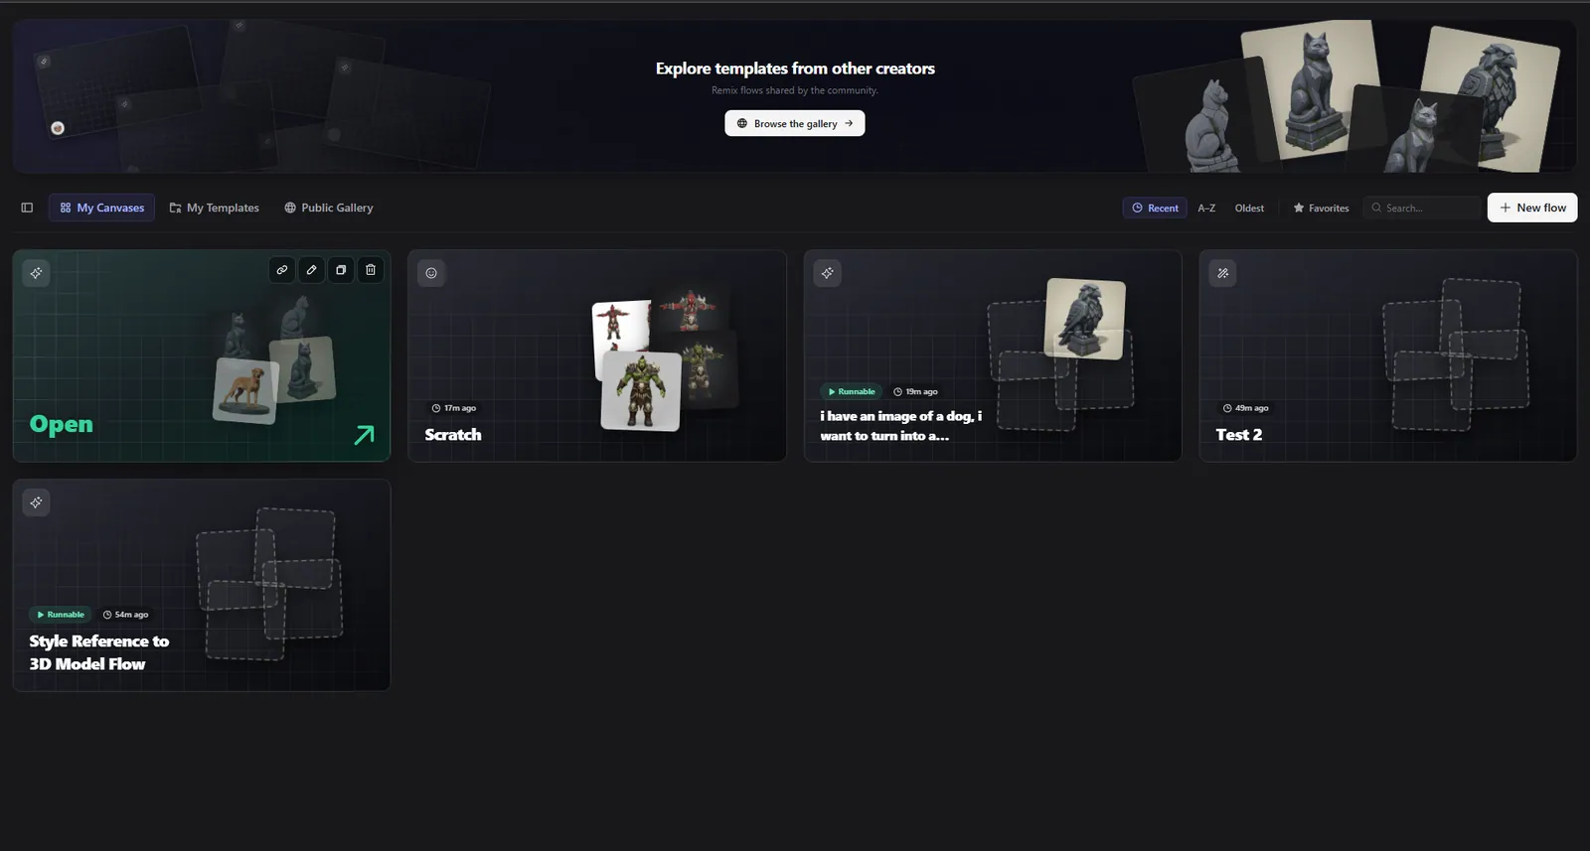Click the search magnifier icon

[x=1376, y=208]
